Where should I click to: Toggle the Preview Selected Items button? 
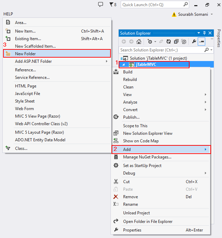(201, 41)
